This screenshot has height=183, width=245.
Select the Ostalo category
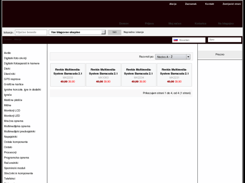click(x=8, y=147)
